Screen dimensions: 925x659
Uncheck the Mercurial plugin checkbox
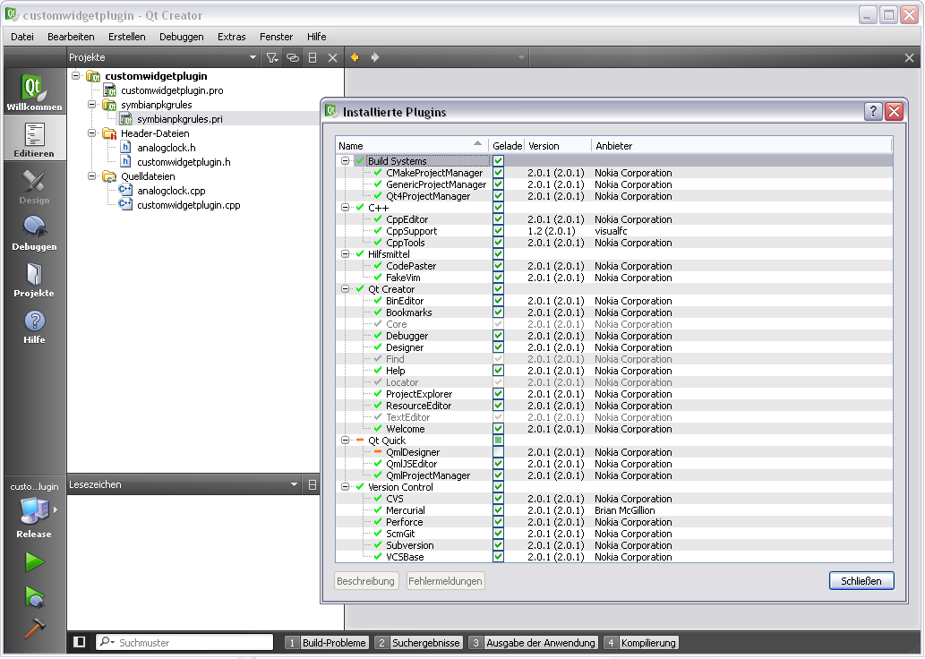499,510
